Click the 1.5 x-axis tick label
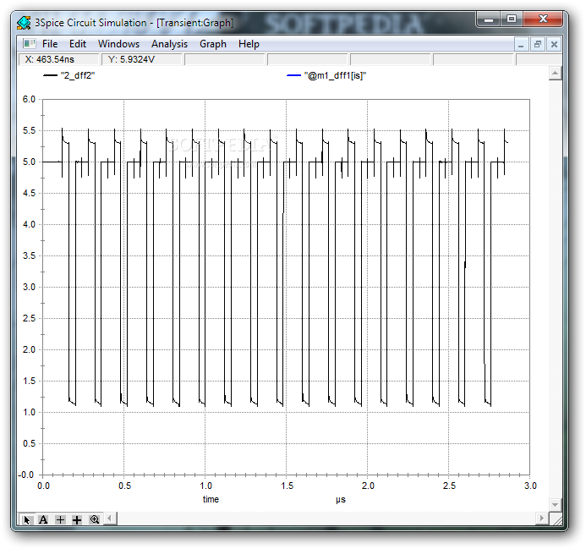This screenshot has width=586, height=549. 287,486
